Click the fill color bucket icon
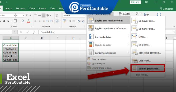The width and height of the screenshot is (176, 92). tap(23, 21)
